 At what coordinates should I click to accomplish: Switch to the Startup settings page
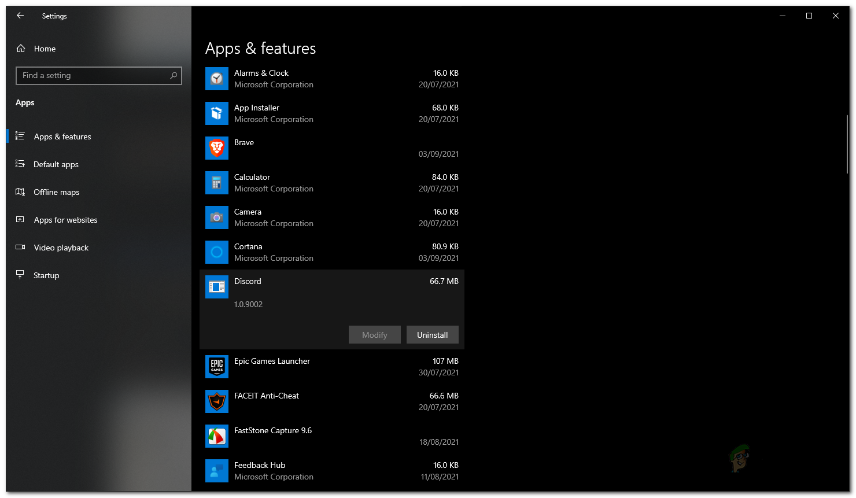coord(46,275)
